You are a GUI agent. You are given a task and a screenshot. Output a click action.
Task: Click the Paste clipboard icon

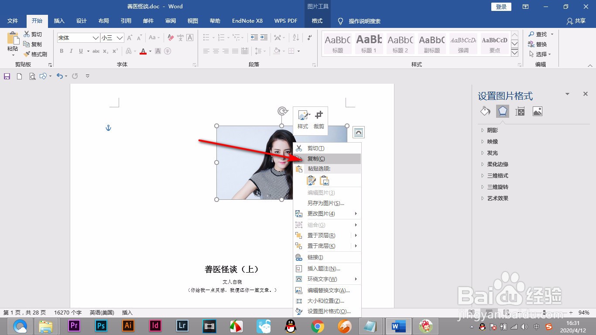click(13, 38)
